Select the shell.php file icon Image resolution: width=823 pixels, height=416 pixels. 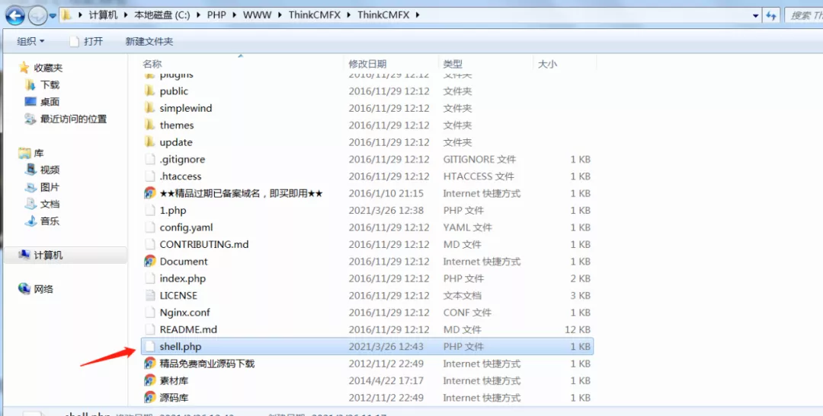[x=150, y=347]
